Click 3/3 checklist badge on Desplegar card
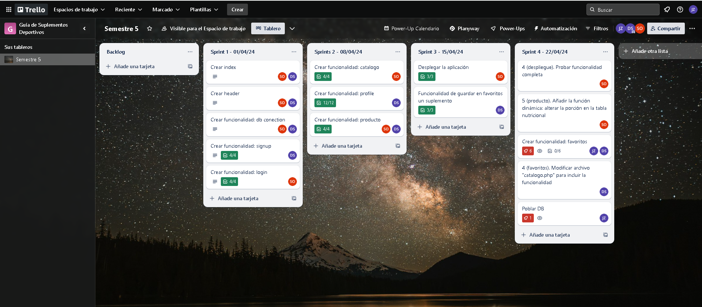This screenshot has width=702, height=307. (x=427, y=77)
